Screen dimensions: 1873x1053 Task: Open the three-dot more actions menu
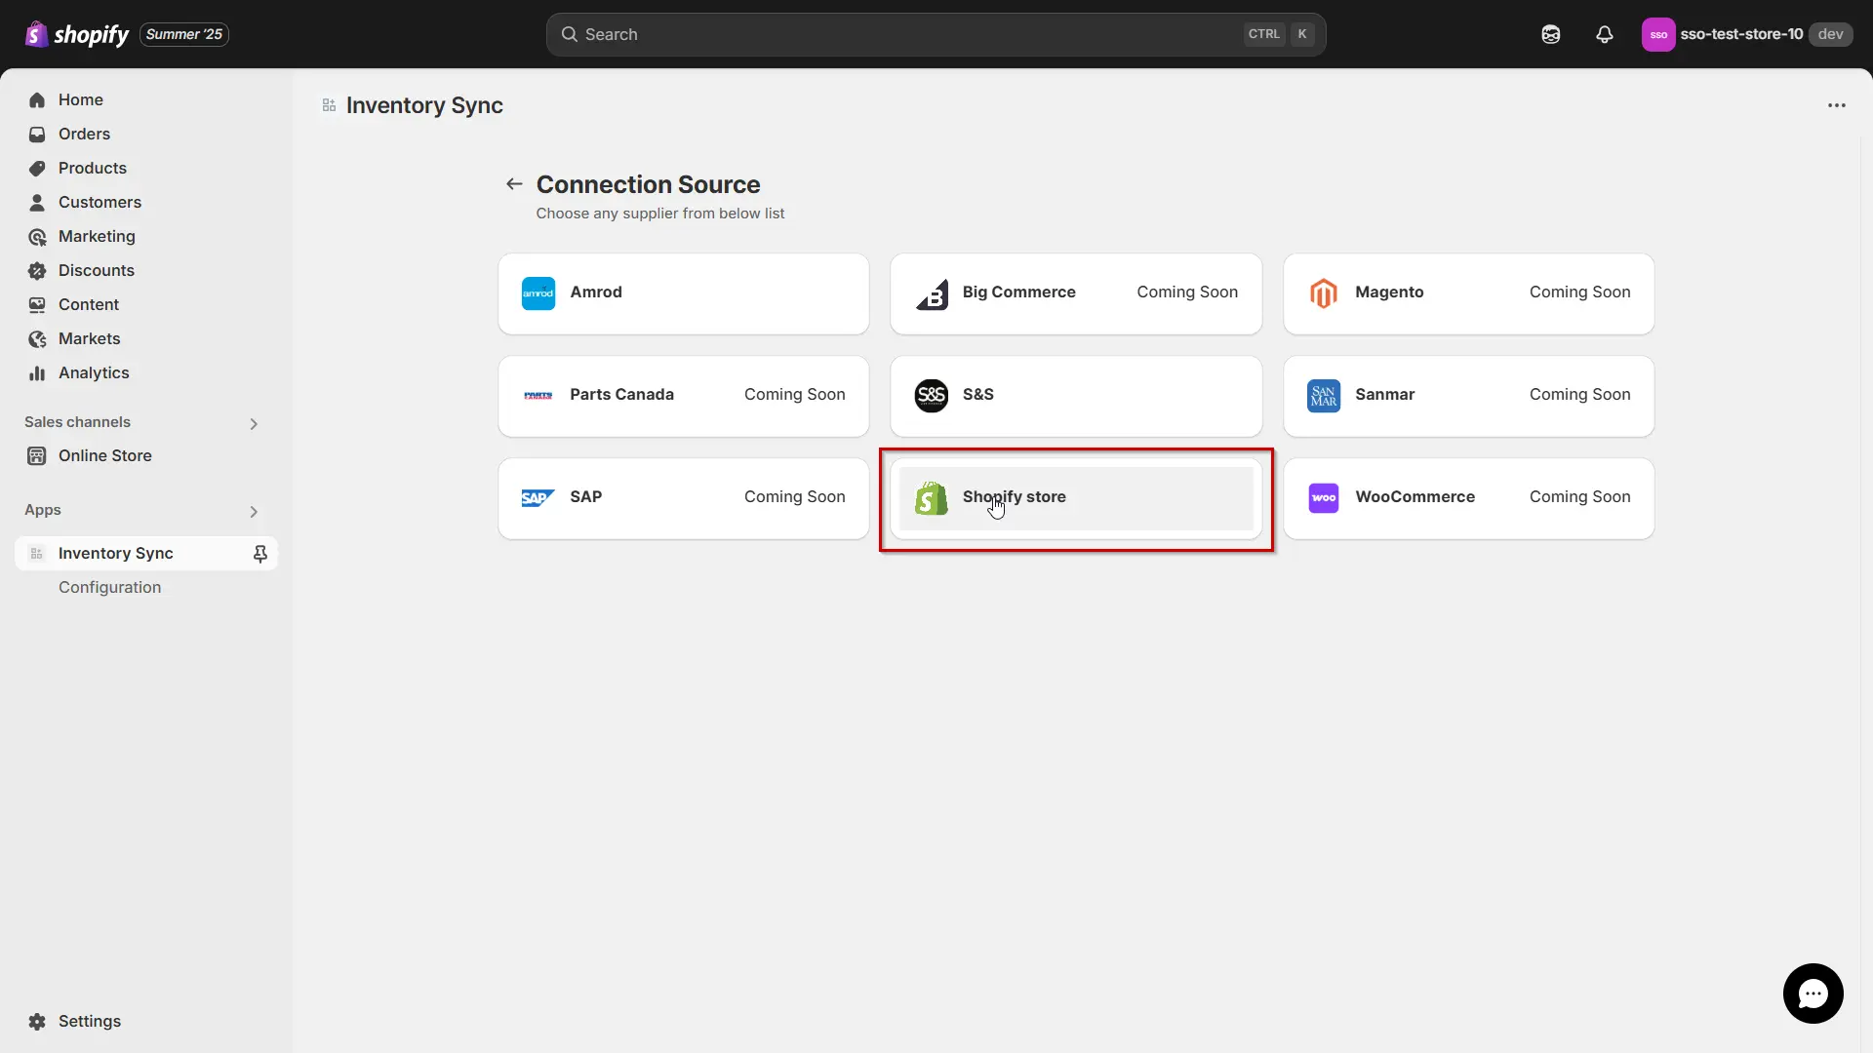(1836, 105)
